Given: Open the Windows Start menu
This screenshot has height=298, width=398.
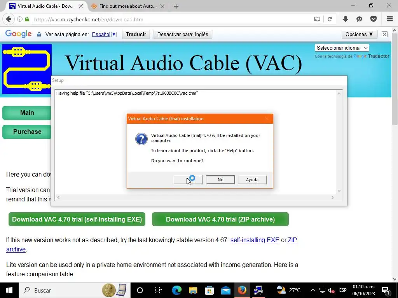Looking at the screenshot, I should (9, 290).
